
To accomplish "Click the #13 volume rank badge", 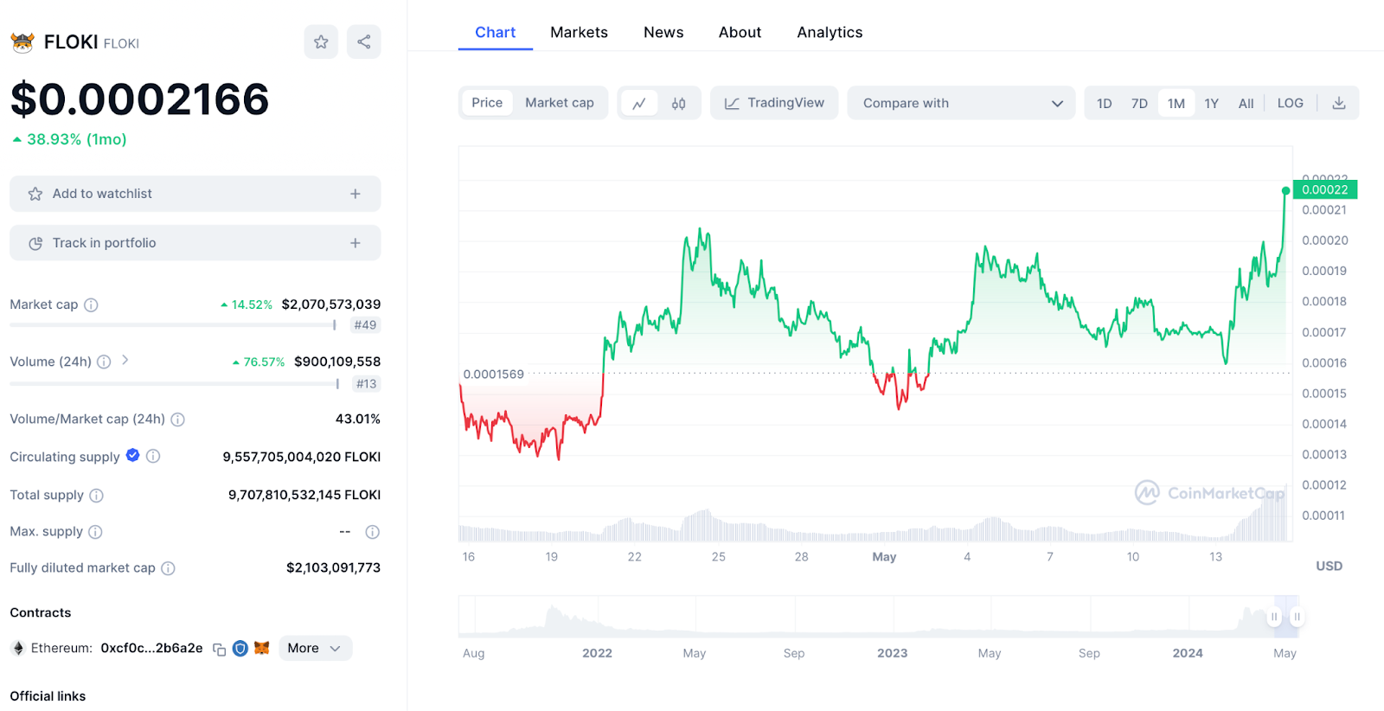I will click(367, 384).
